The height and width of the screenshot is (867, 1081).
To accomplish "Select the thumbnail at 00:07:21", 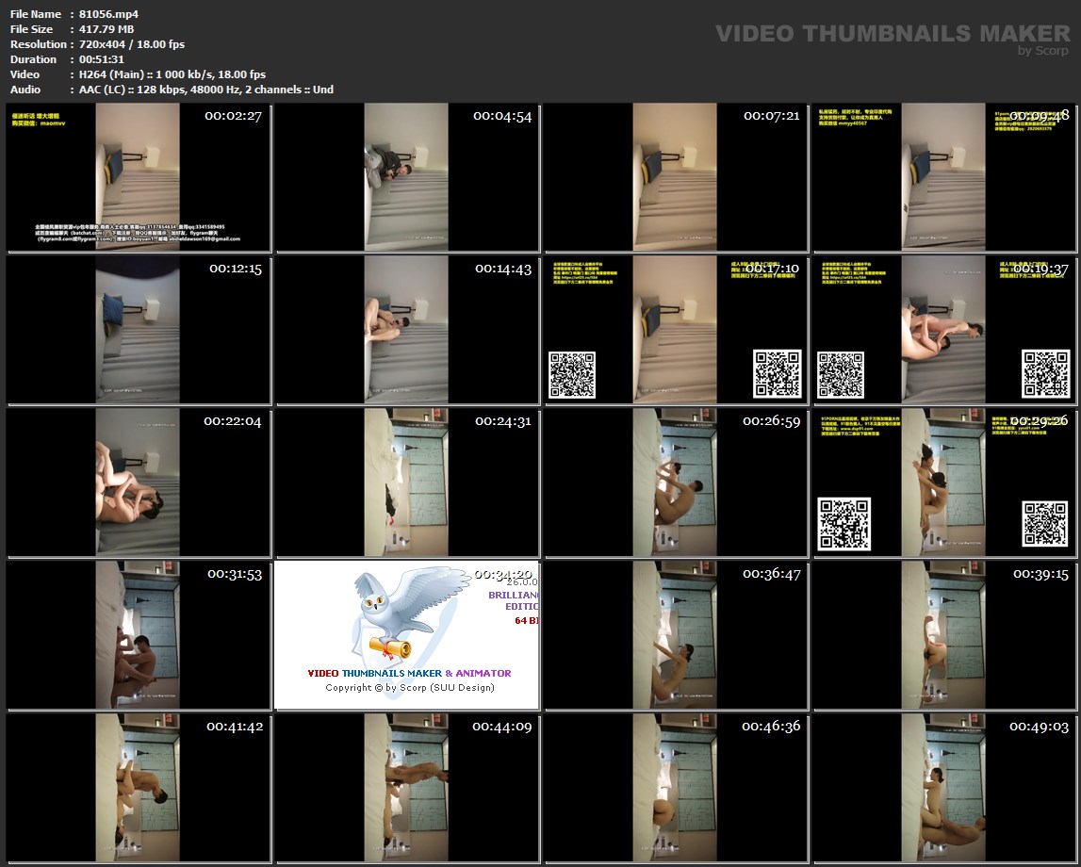I will pos(675,177).
